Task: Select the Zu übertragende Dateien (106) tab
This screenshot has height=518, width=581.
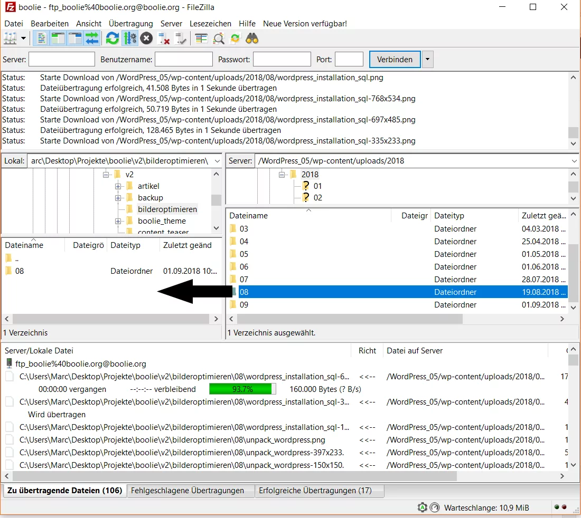Action: click(64, 490)
